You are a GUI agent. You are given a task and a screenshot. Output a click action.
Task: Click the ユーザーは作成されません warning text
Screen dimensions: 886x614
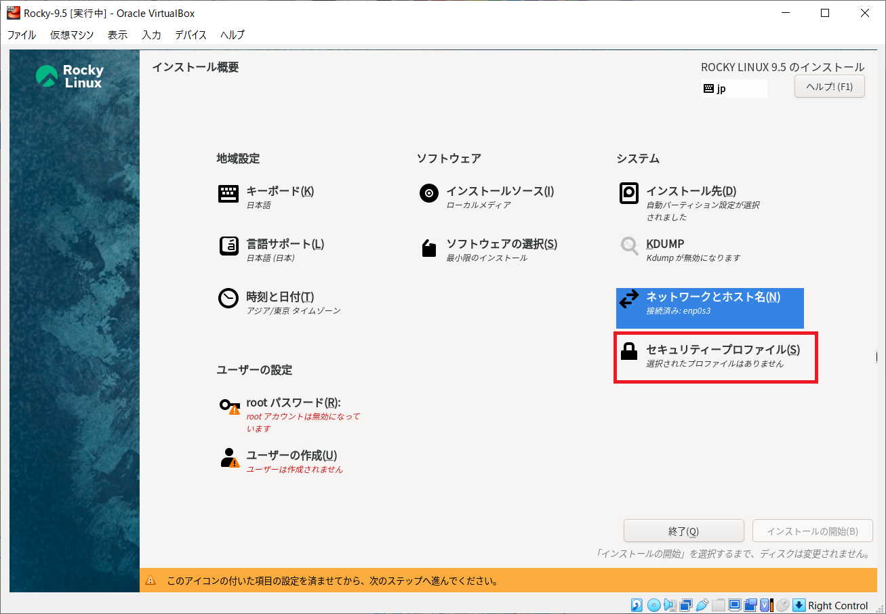pyautogui.click(x=295, y=470)
